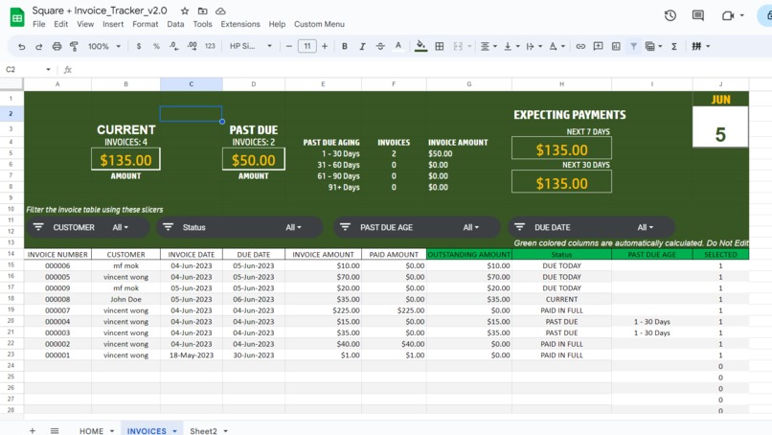
Task: Switch to the Sheet2 tab
Action: tap(203, 430)
